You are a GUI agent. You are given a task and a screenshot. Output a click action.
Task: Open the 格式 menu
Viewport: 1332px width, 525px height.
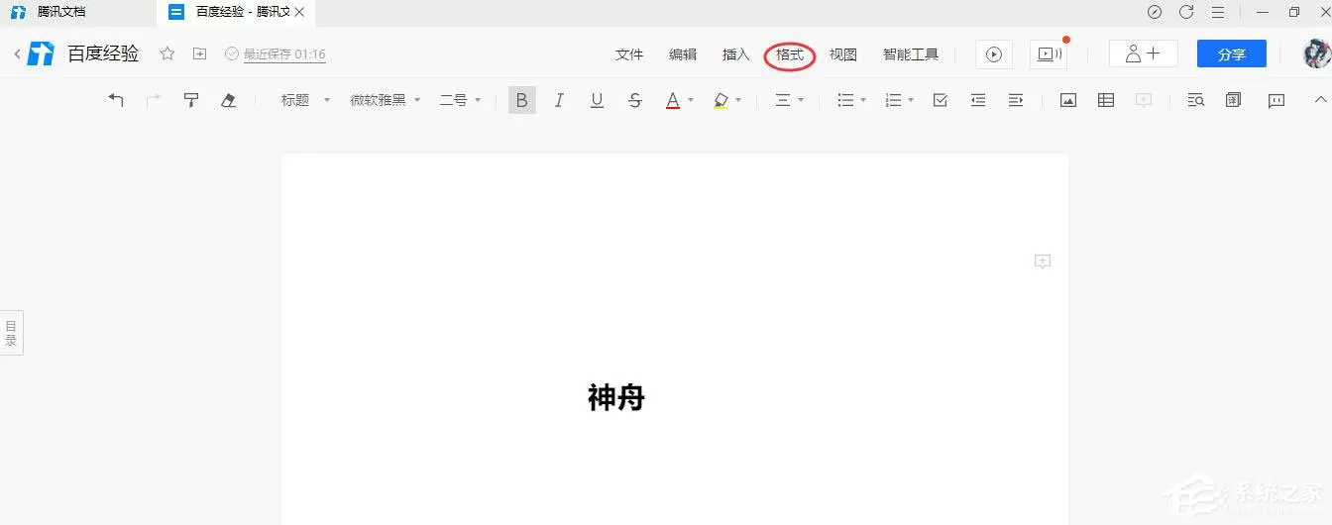tap(790, 54)
